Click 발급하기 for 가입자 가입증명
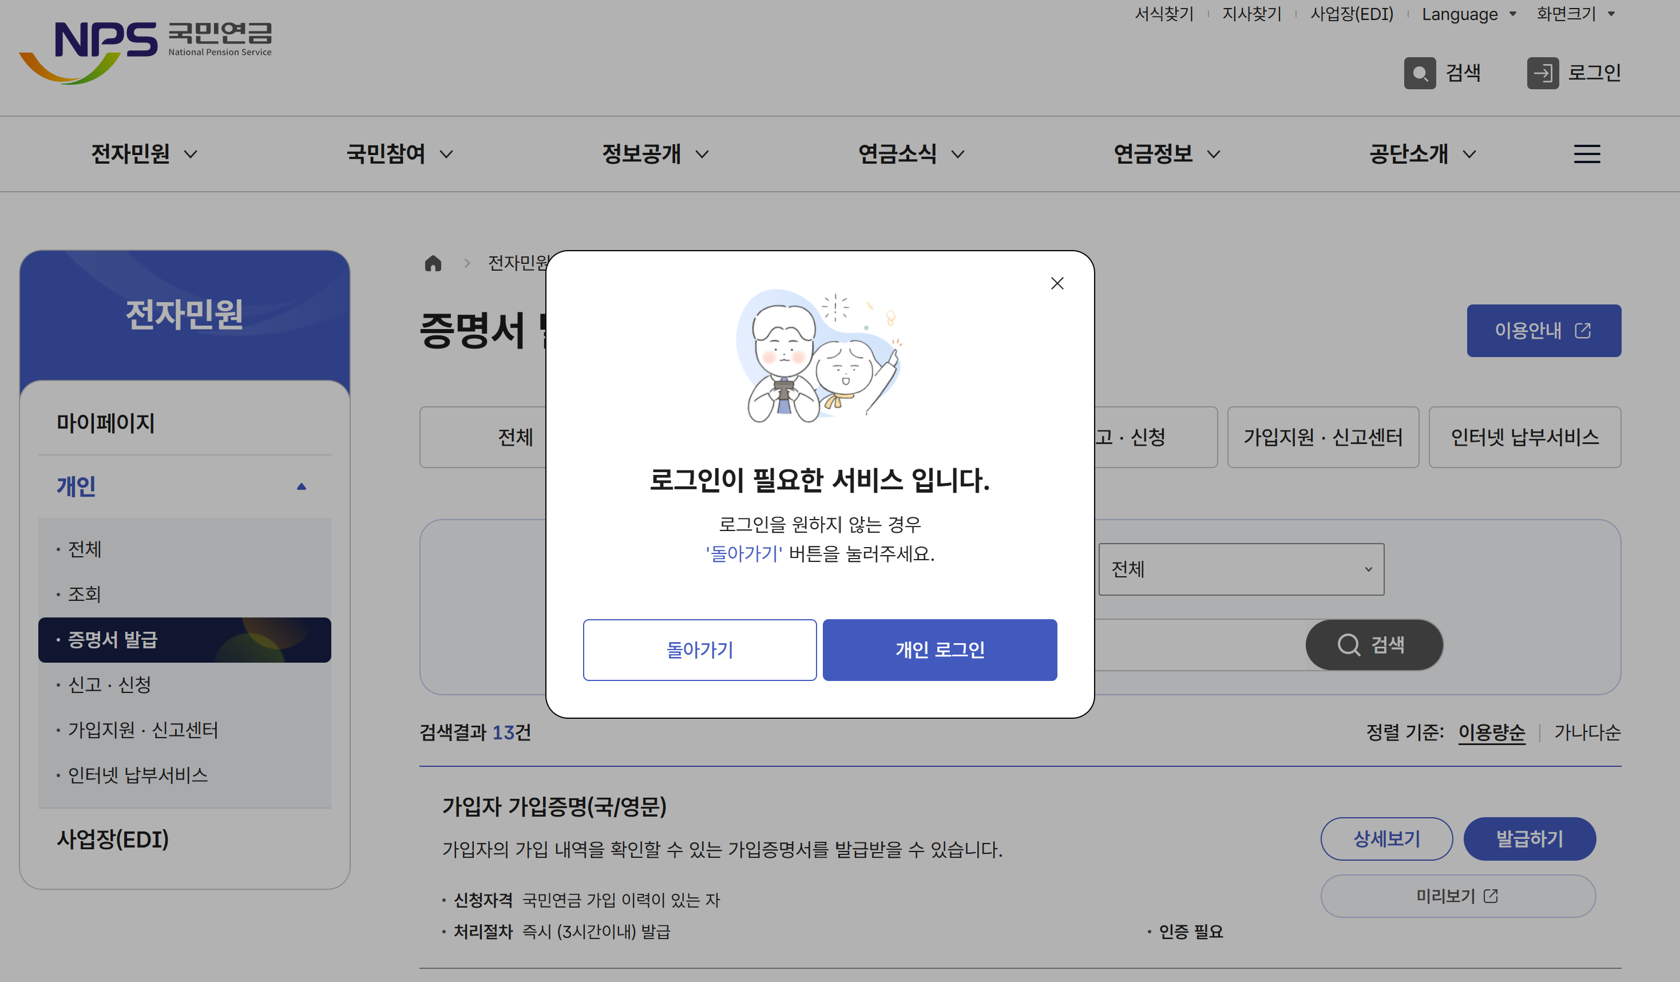1680x982 pixels. click(x=1530, y=839)
